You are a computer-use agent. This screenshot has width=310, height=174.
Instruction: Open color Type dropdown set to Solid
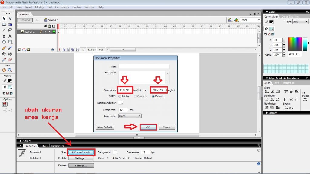[300, 21]
